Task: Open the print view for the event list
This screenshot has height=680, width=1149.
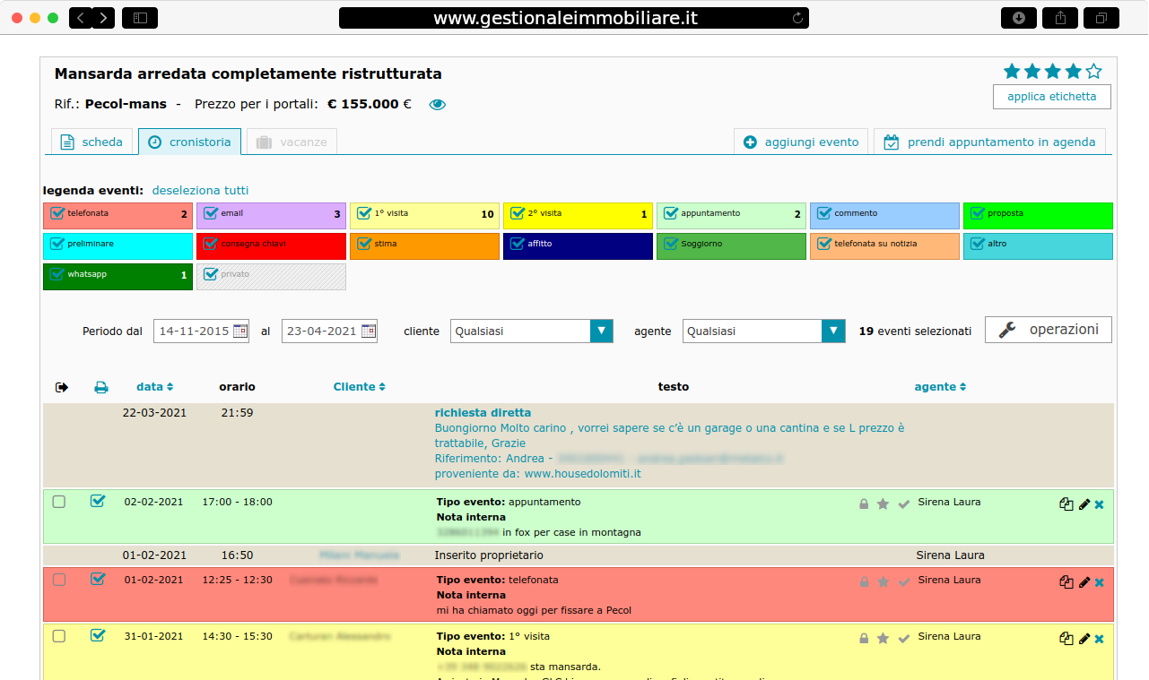Action: point(101,386)
